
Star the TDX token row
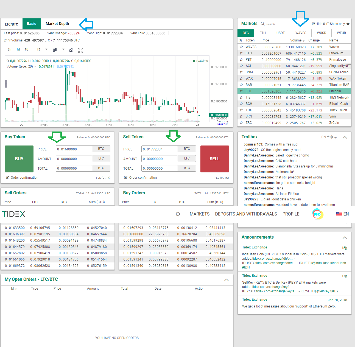click(241, 110)
